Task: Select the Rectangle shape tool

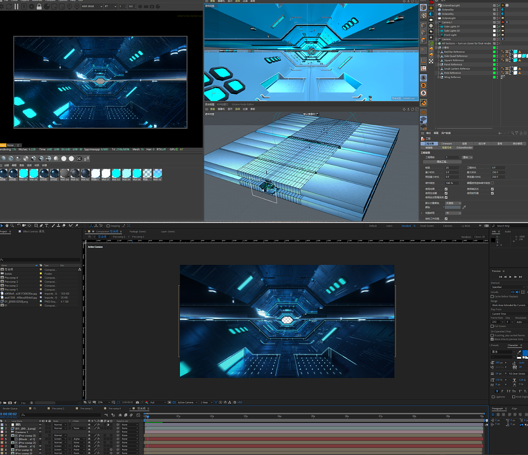Action: [36, 226]
